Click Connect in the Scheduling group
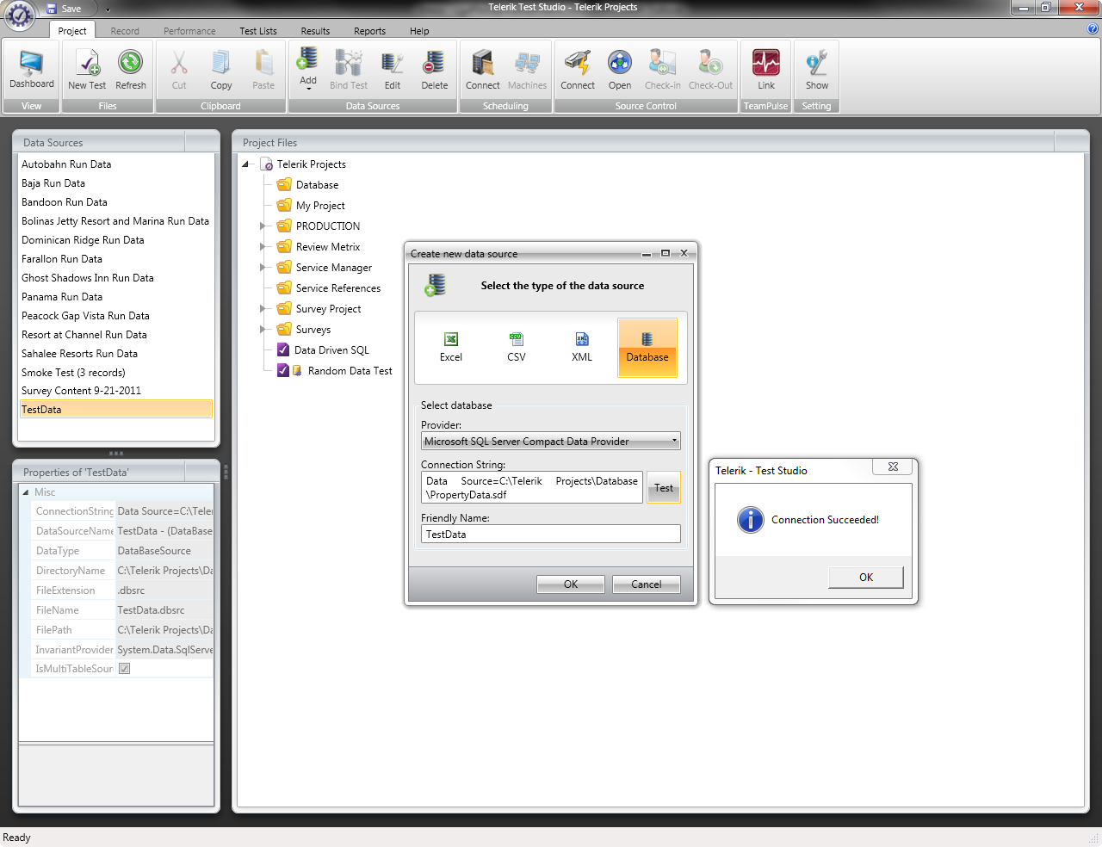 pyautogui.click(x=483, y=70)
